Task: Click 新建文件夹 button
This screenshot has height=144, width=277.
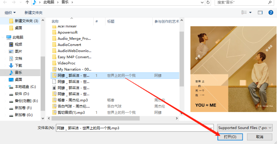Action: point(34,13)
